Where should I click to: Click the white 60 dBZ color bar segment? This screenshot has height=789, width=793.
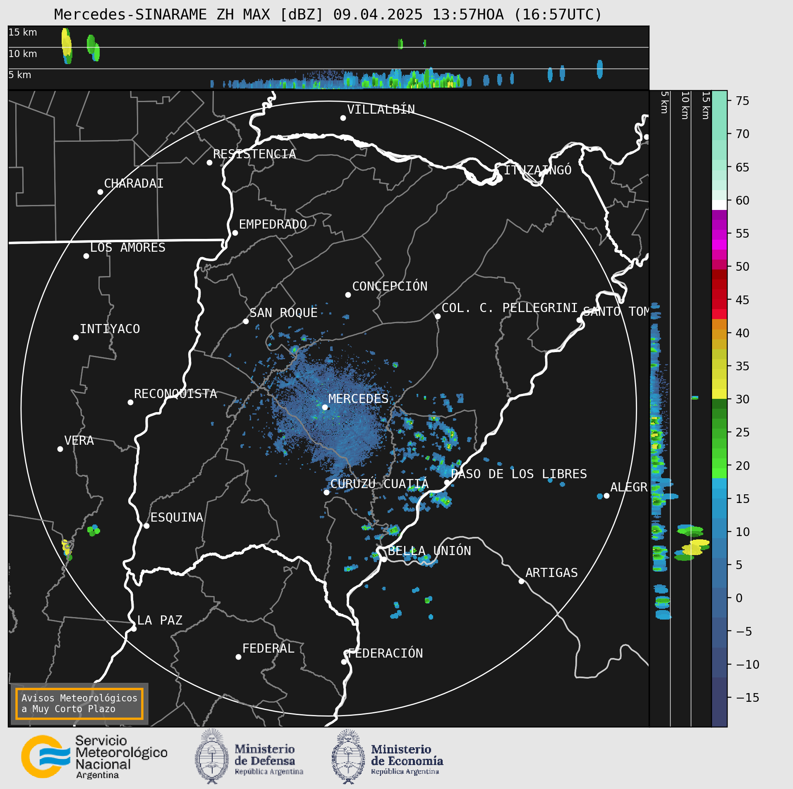pyautogui.click(x=719, y=205)
